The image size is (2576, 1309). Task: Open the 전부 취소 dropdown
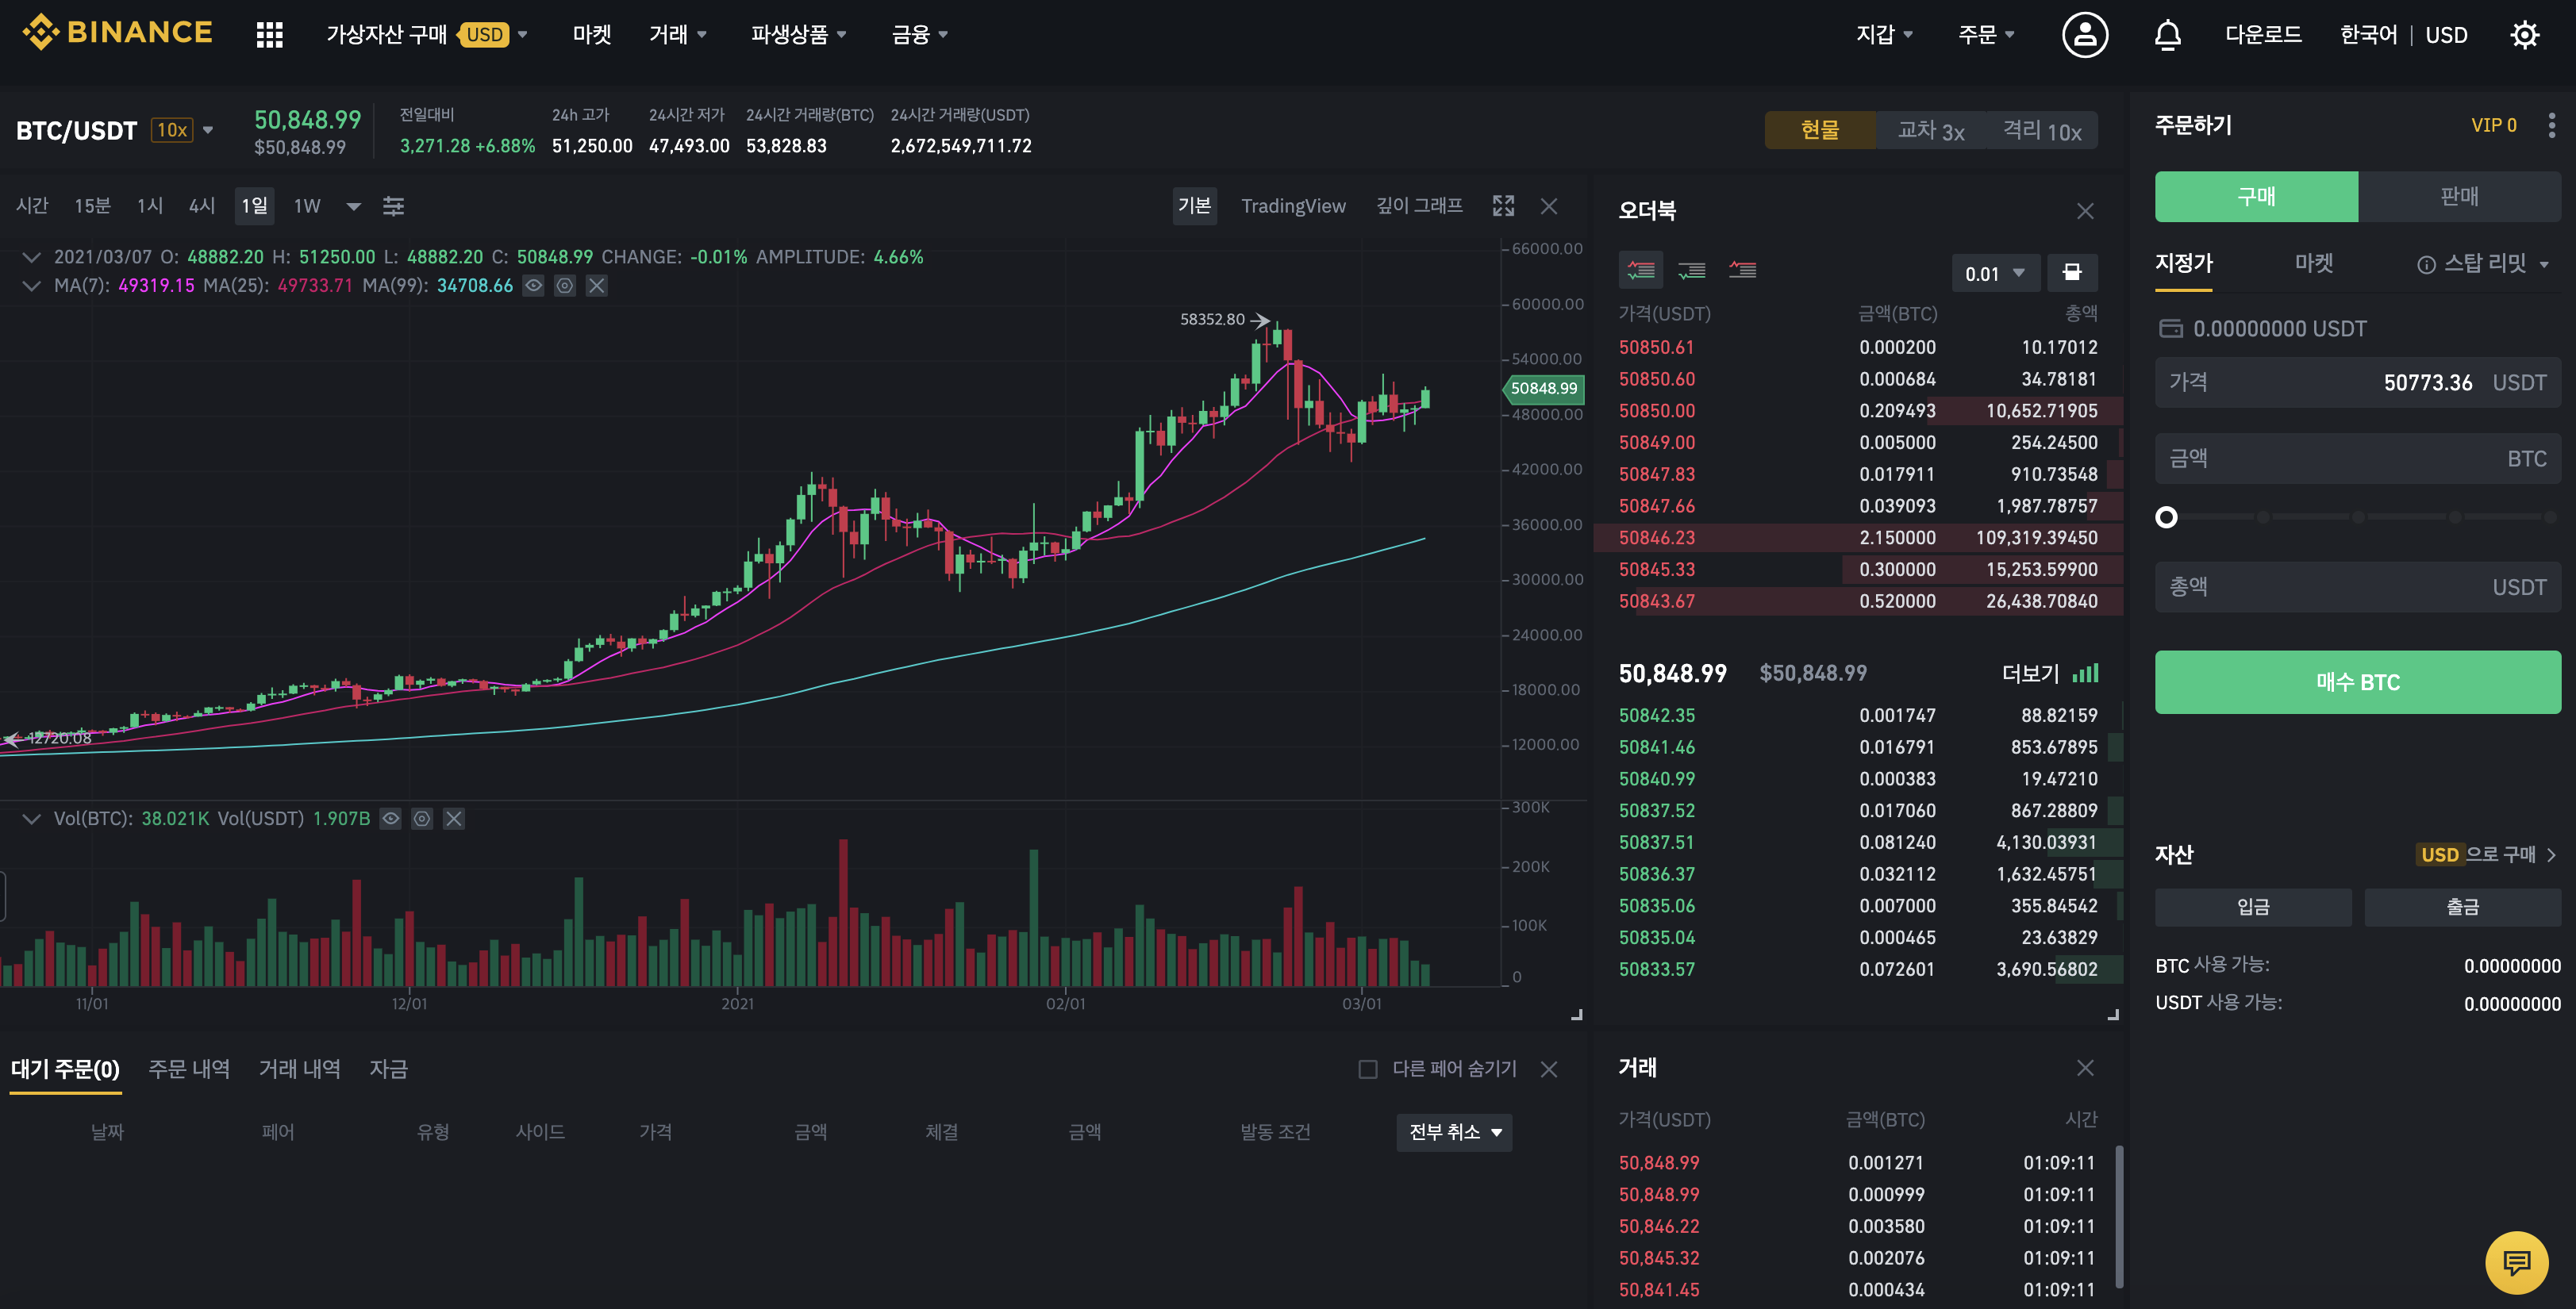pos(1454,1132)
